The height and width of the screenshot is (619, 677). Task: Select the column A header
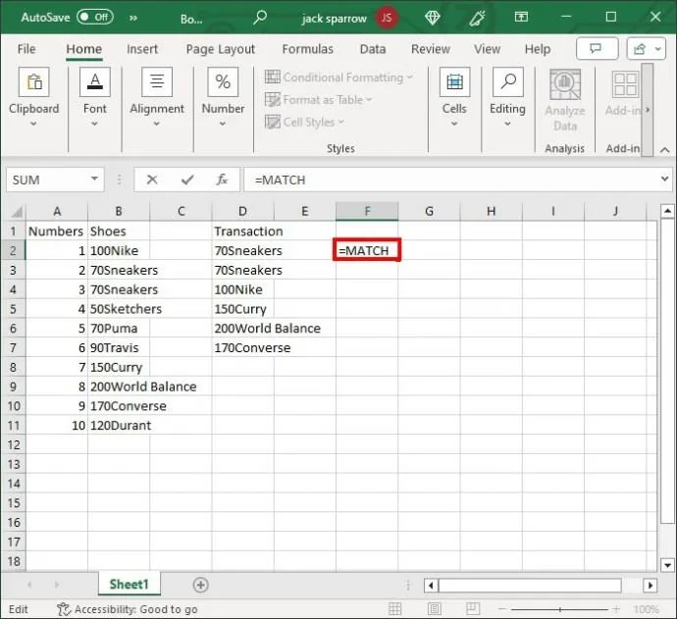click(x=57, y=211)
